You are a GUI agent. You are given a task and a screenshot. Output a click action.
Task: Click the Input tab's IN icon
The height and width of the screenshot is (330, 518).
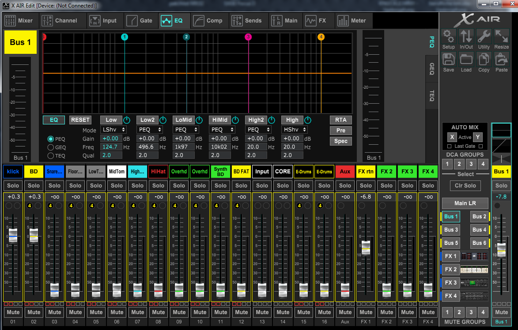(95, 20)
